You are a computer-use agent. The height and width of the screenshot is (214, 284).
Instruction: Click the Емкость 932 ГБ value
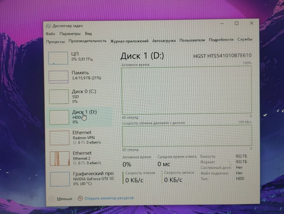pyautogui.click(x=241, y=156)
